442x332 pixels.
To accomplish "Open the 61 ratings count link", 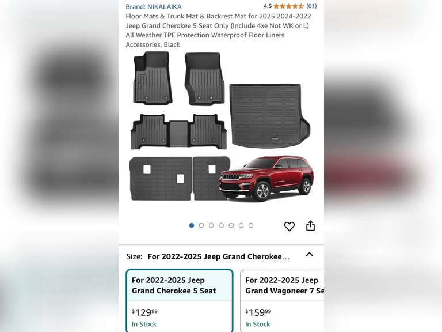I will click(x=311, y=6).
